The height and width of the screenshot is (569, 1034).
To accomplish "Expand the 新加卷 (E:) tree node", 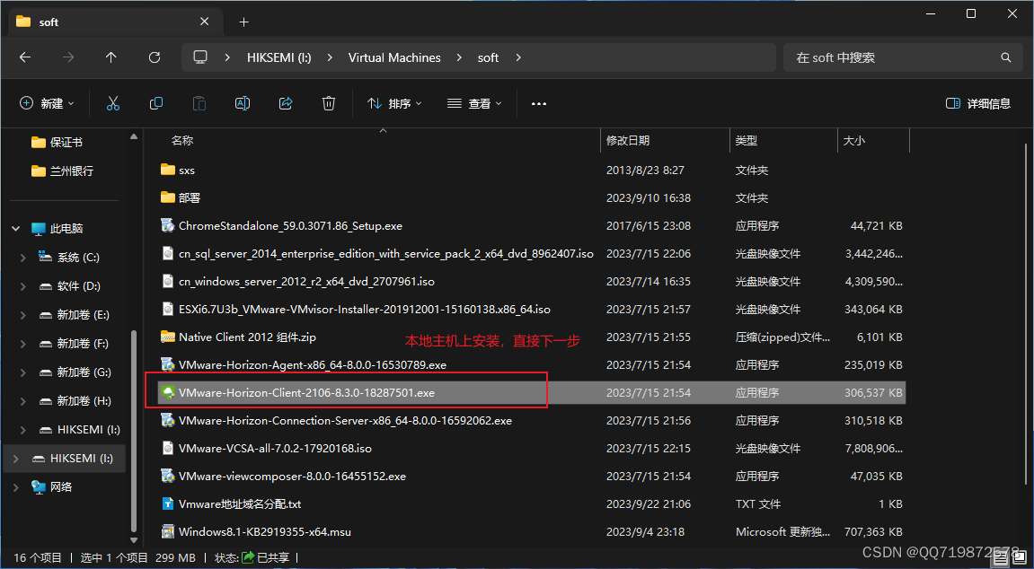I will coord(23,315).
